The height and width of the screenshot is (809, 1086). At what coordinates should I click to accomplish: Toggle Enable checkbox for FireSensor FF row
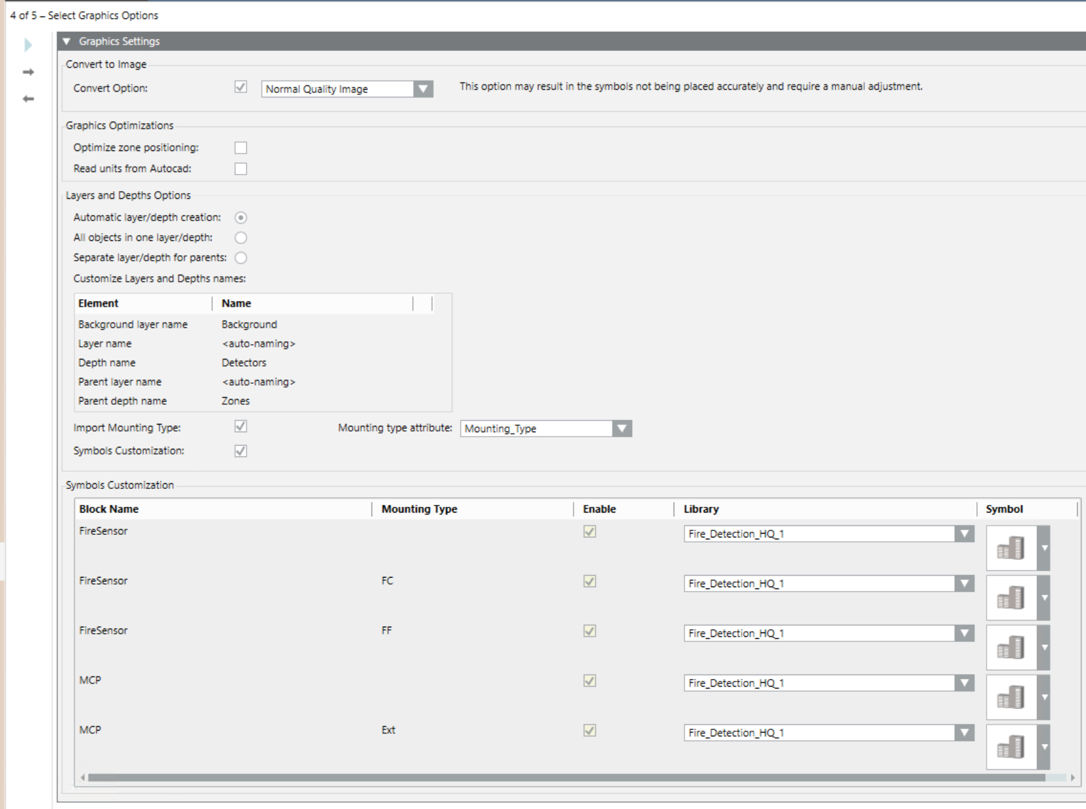pos(590,631)
